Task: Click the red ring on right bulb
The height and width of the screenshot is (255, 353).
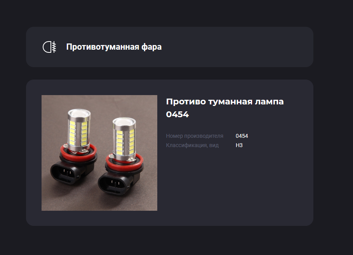Action: pyautogui.click(x=124, y=161)
